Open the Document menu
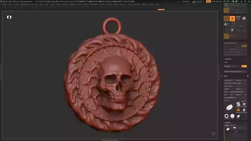The height and width of the screenshot is (141, 251). click(24, 4)
